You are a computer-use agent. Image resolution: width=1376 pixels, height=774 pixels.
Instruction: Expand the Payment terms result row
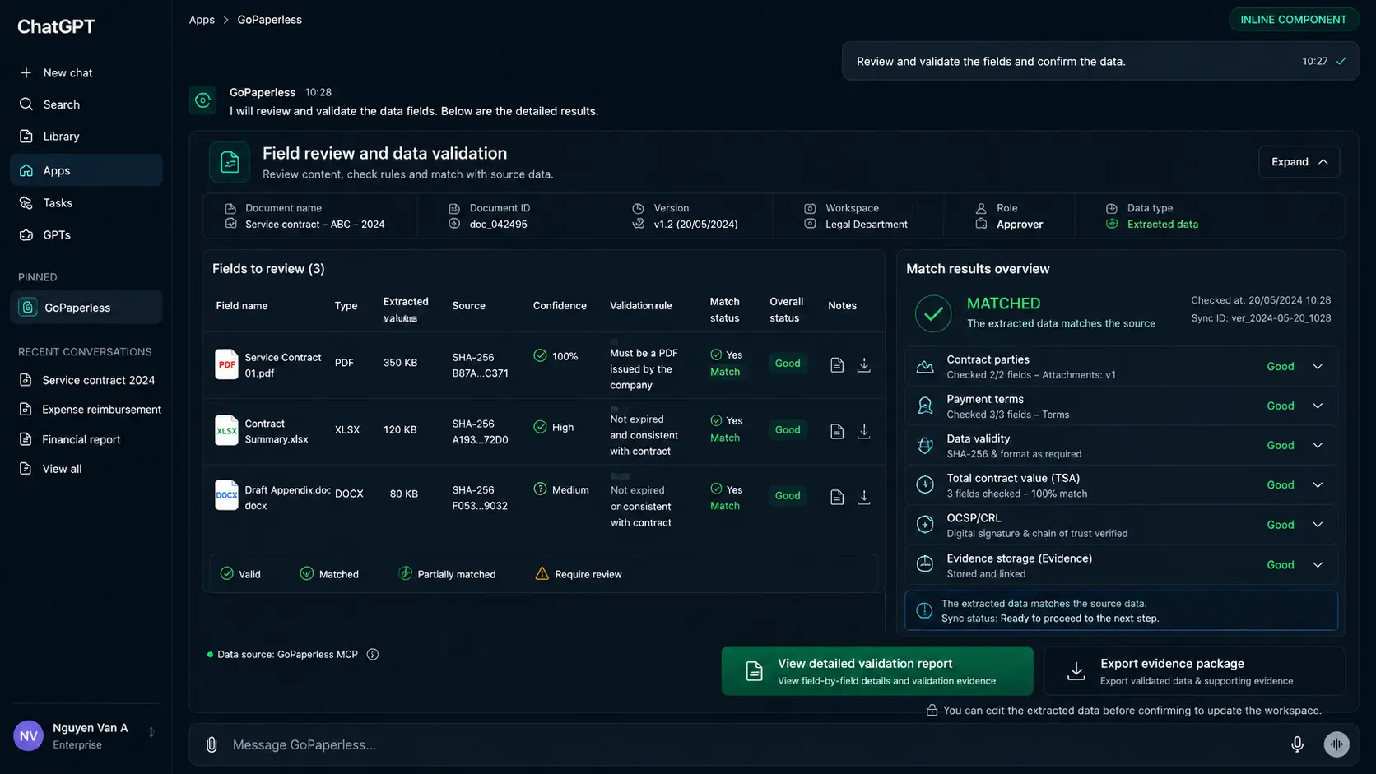pos(1121,406)
